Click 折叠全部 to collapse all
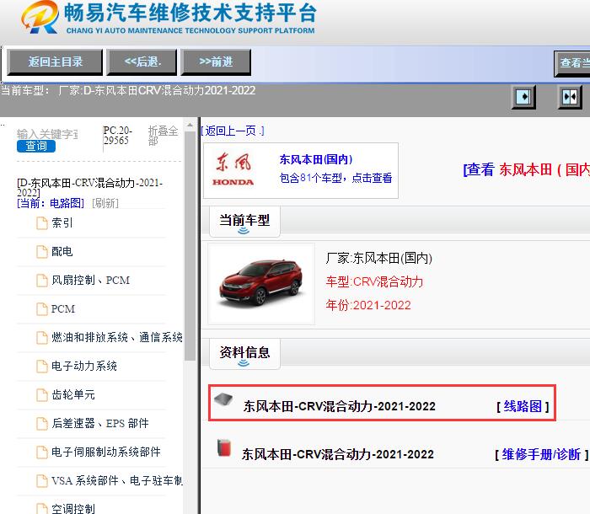This screenshot has height=514, width=590. (163, 136)
